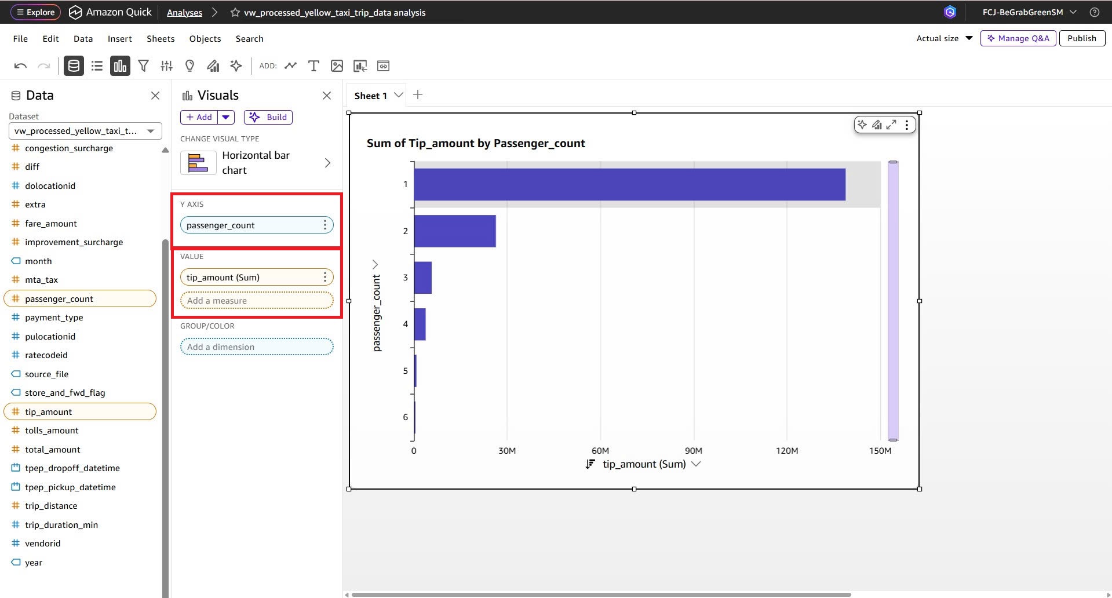The image size is (1112, 598).
Task: Click the sparkle icon on the visual menu
Action: coord(862,125)
